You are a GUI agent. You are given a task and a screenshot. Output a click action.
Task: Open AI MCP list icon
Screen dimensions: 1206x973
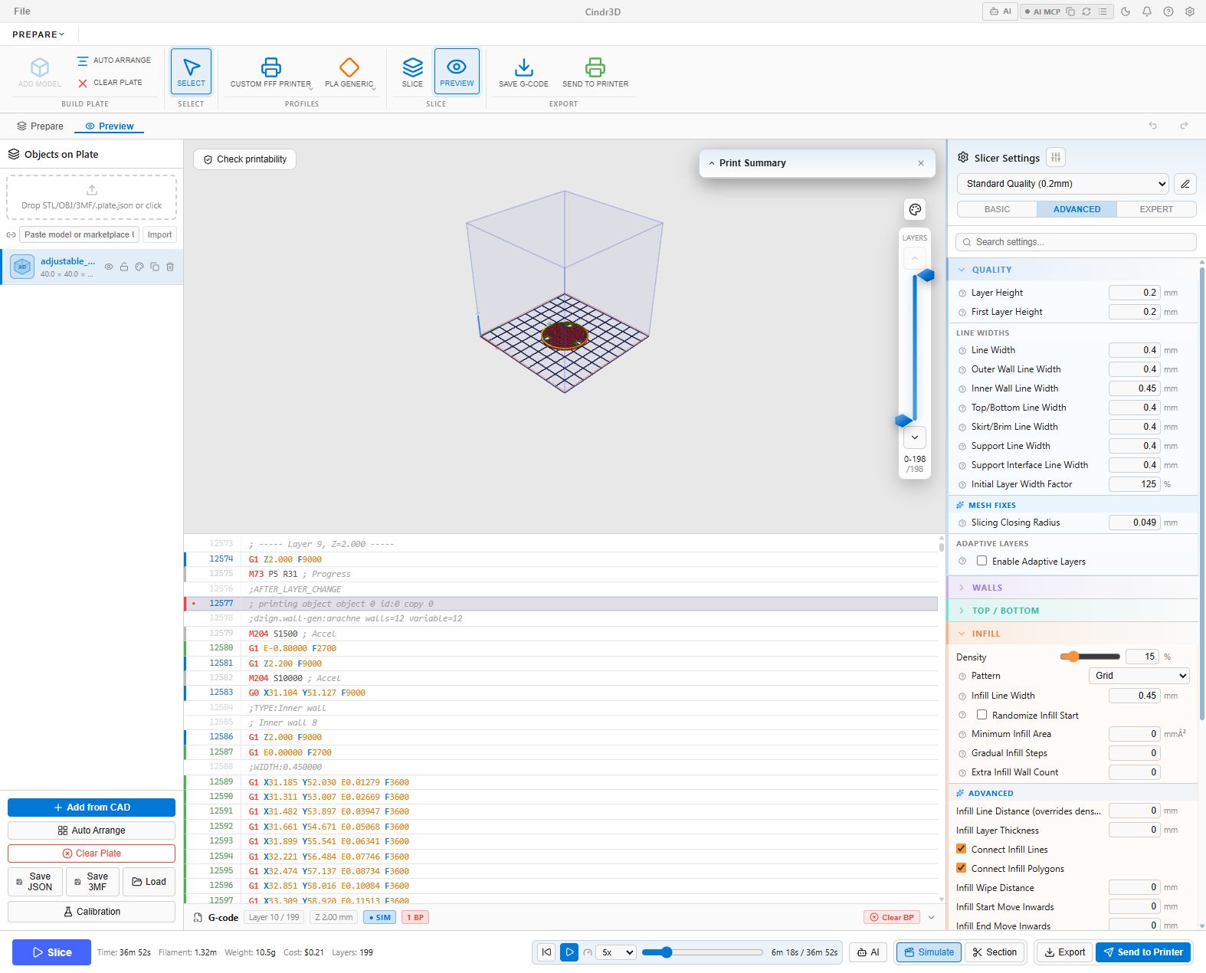pos(1103,11)
